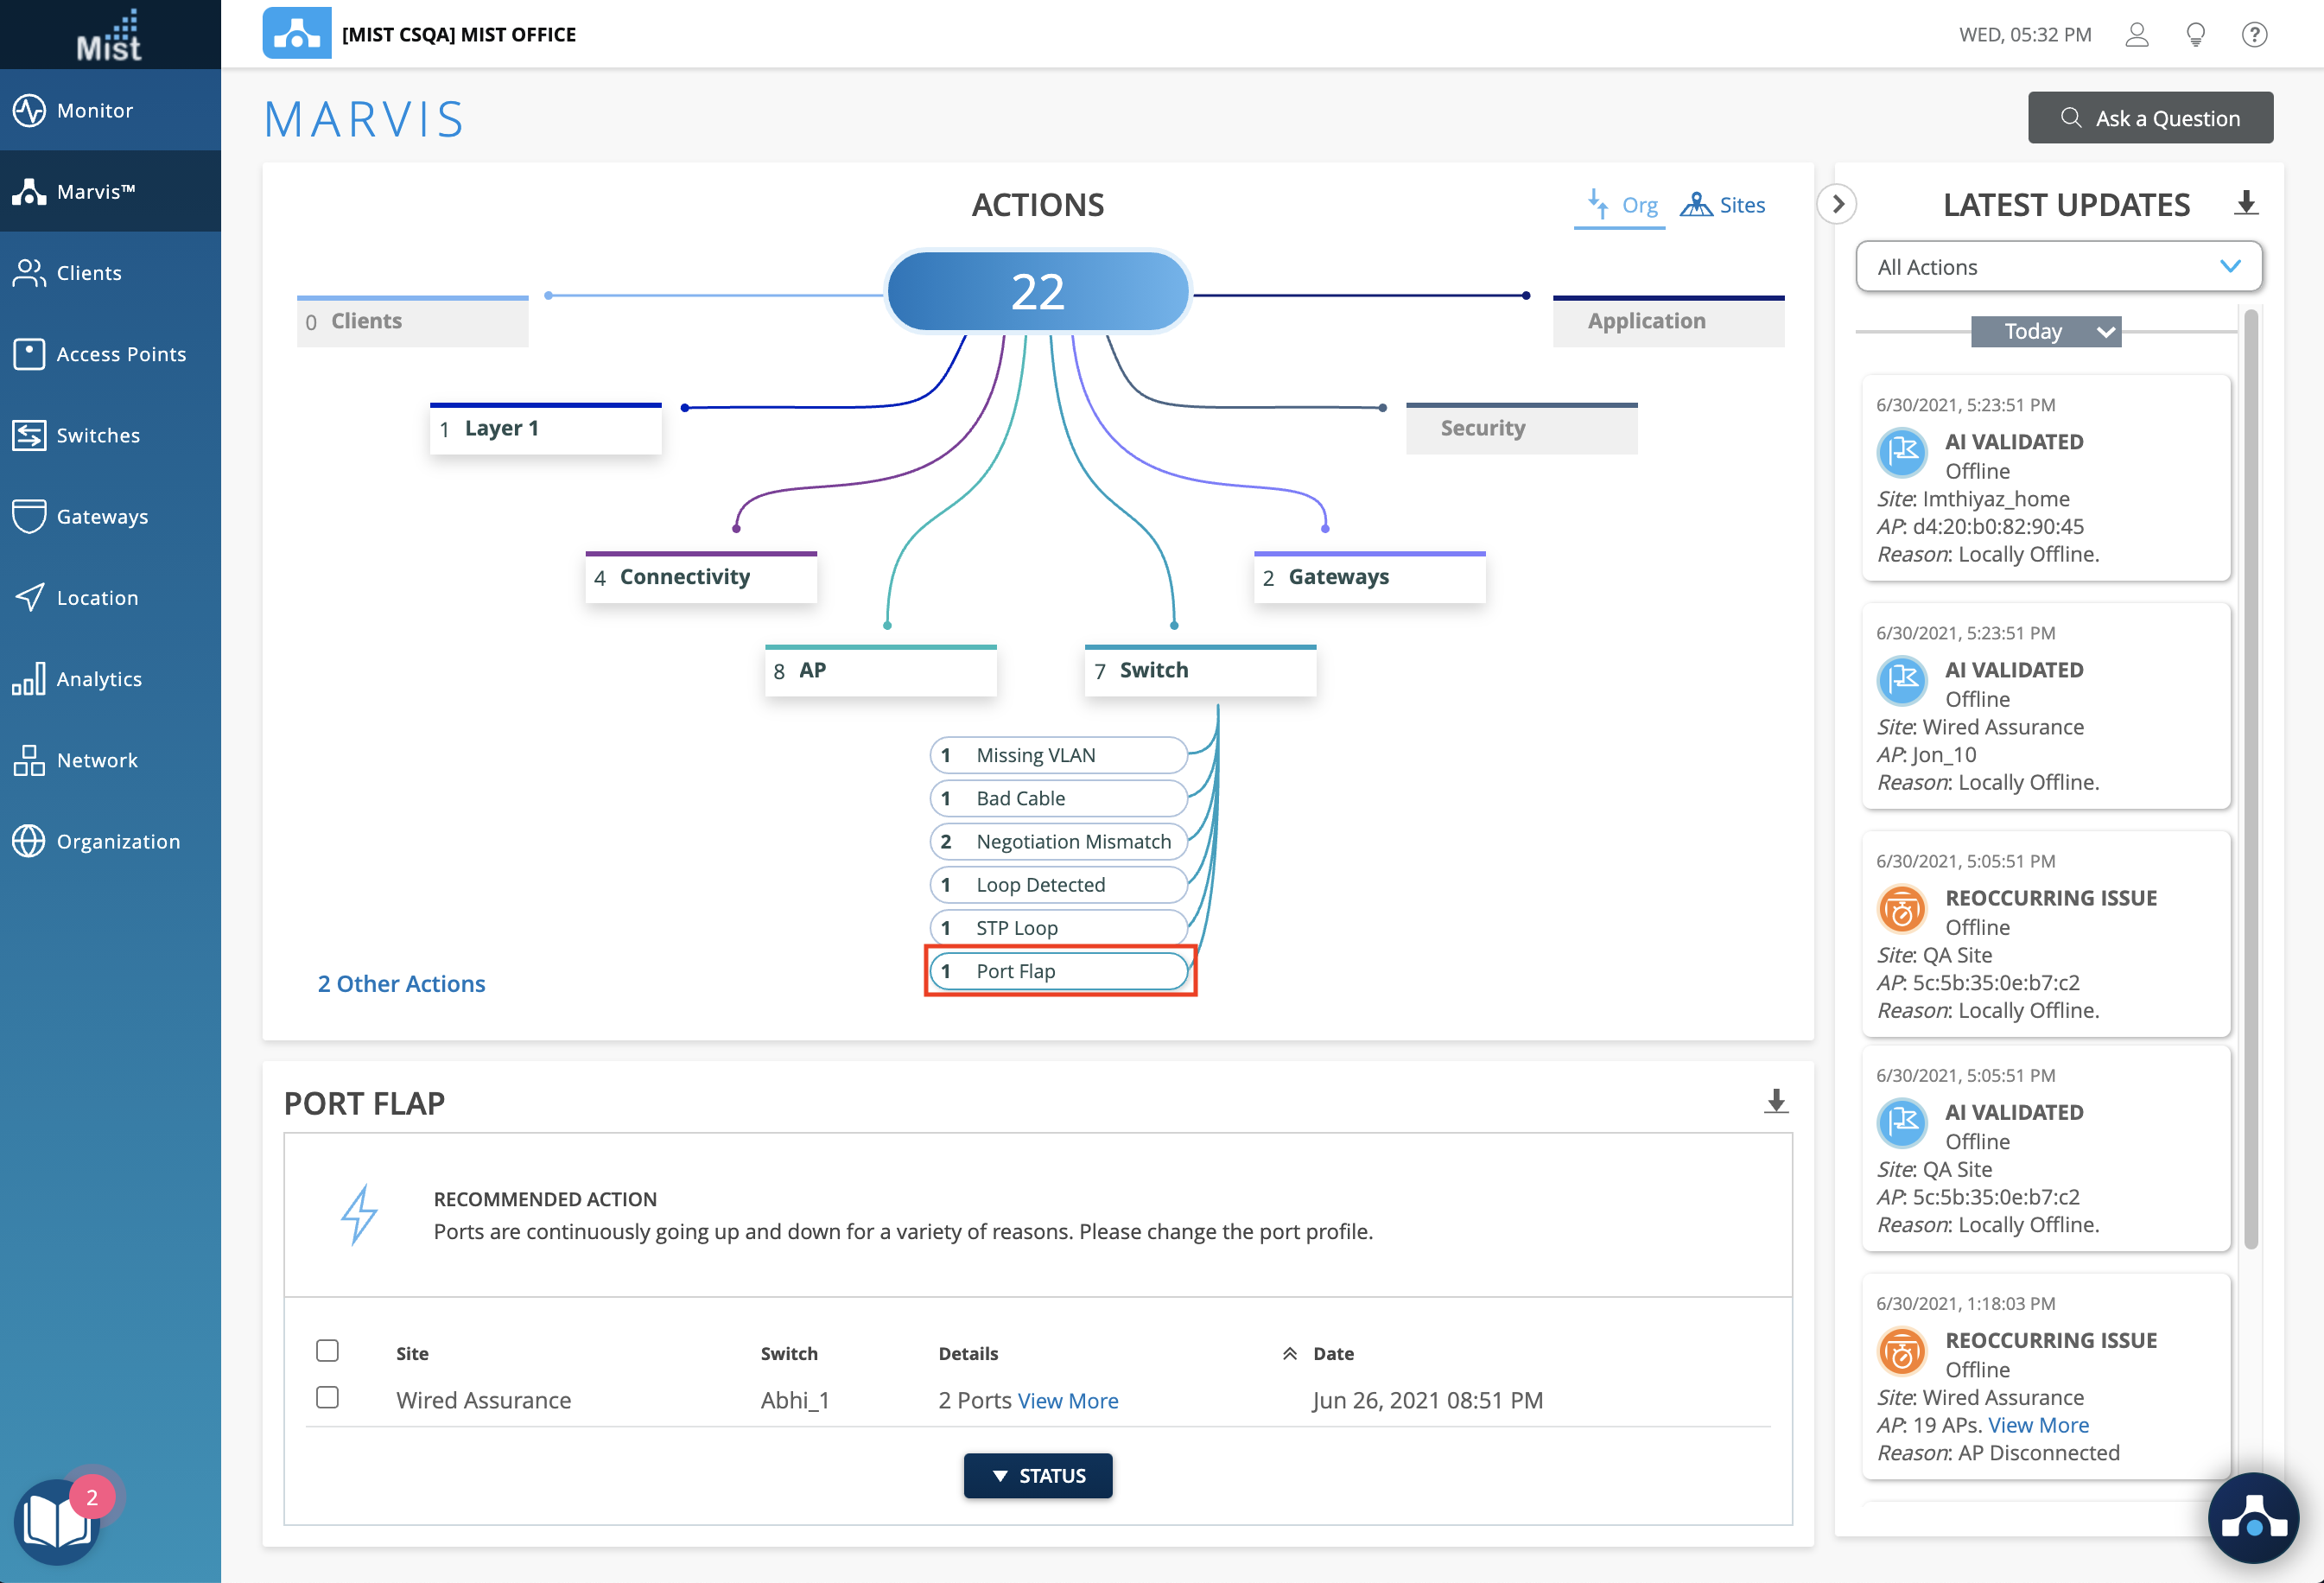Select the Marvis menu item
Screen dimensions: 2324x1583
97,191
